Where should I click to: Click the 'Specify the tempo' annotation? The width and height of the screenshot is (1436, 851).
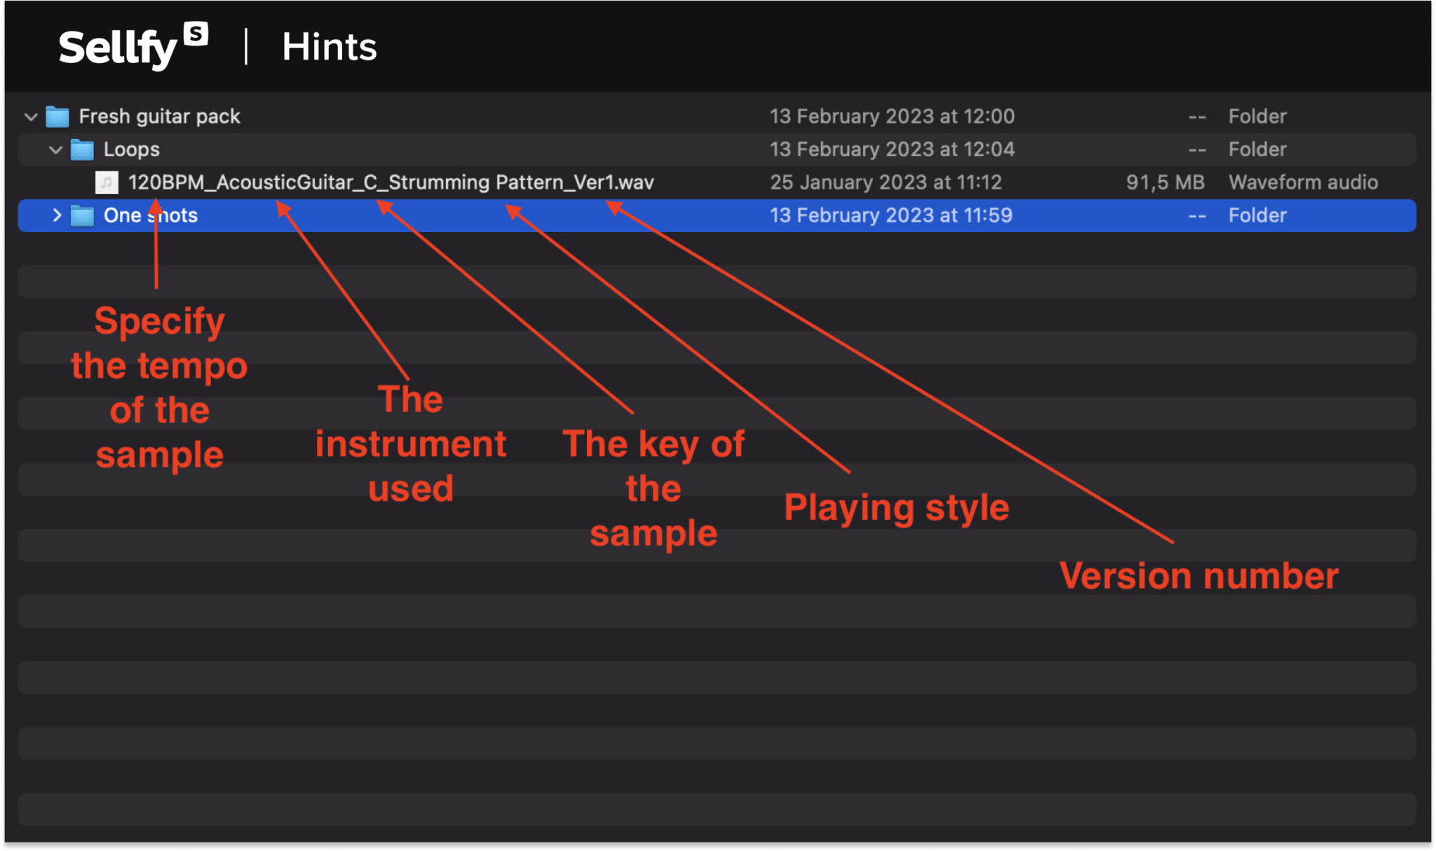pyautogui.click(x=159, y=387)
